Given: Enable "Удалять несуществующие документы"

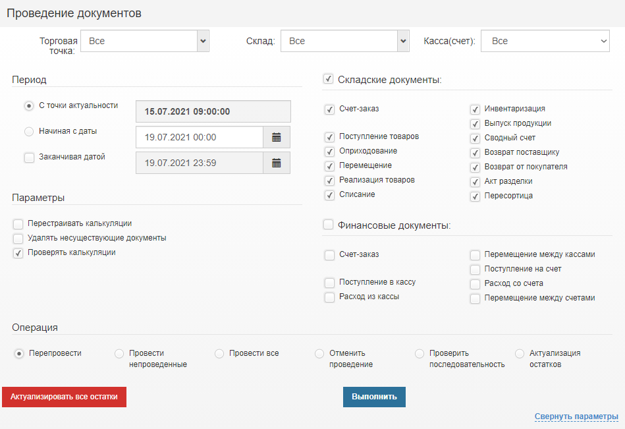Looking at the screenshot, I should coord(18,239).
